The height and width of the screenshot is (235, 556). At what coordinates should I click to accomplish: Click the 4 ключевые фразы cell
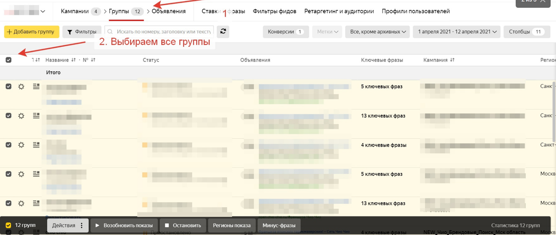(384, 145)
